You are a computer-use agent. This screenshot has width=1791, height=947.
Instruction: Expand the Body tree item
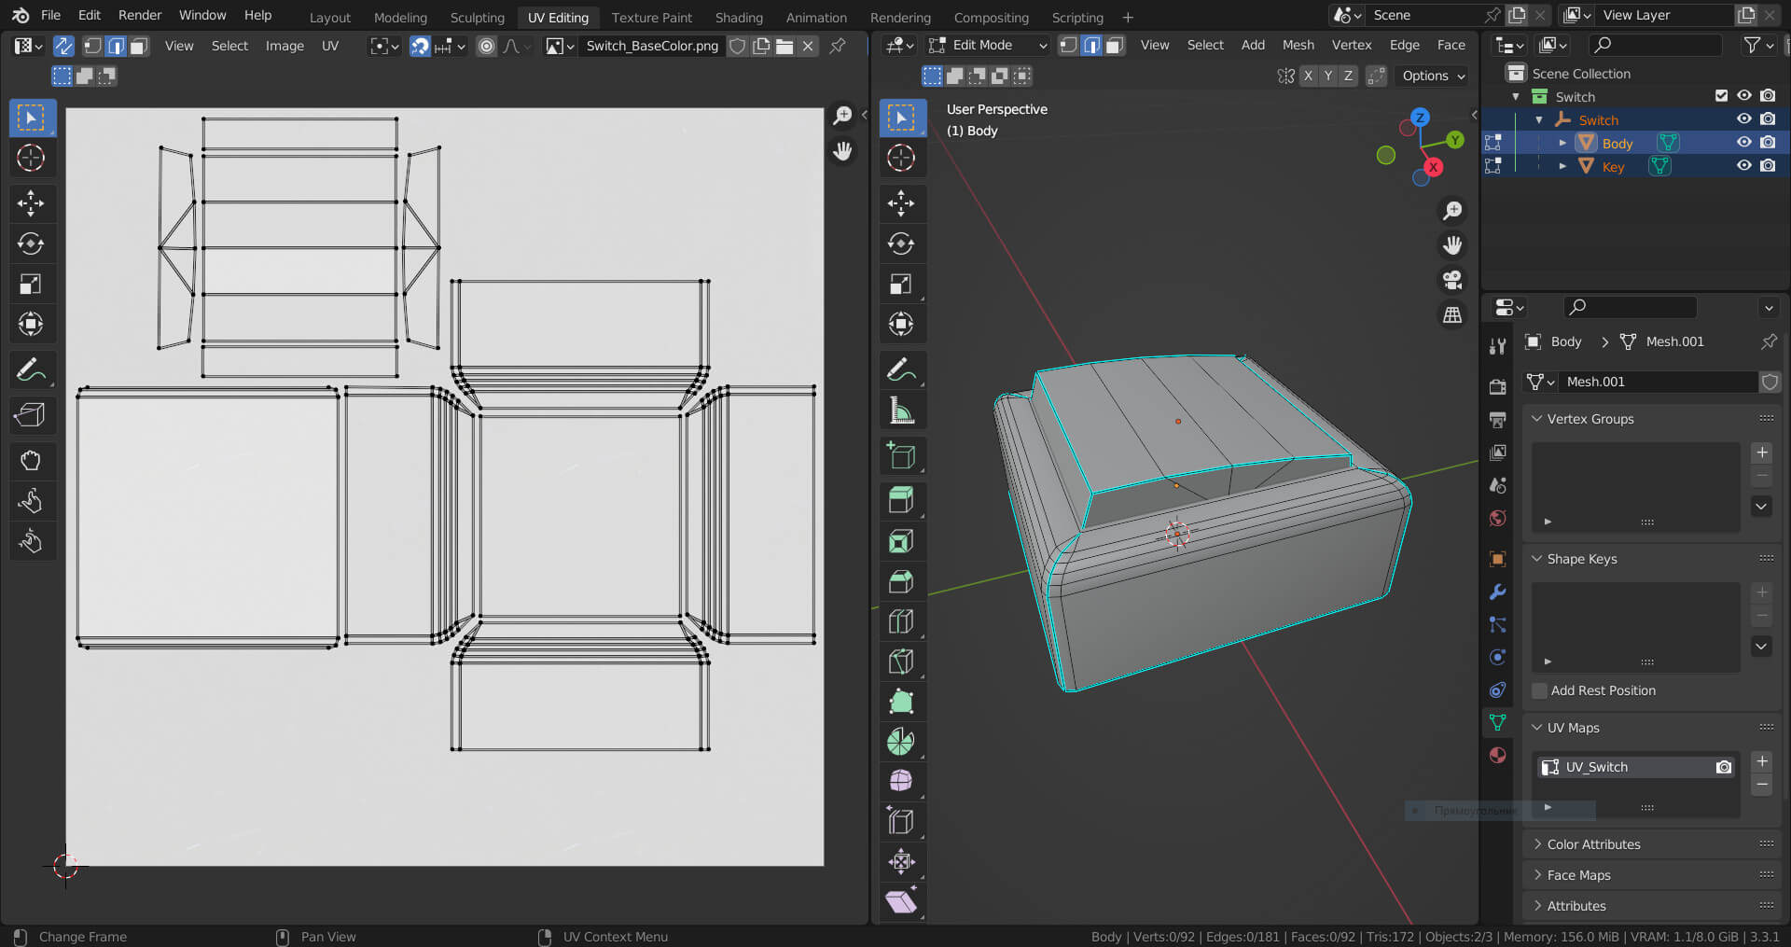[x=1562, y=143]
